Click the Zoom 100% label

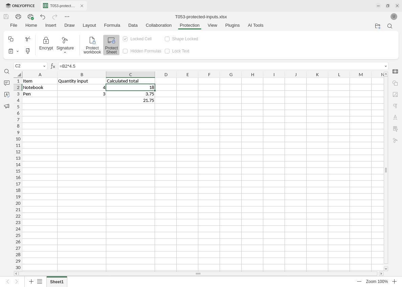(377, 282)
